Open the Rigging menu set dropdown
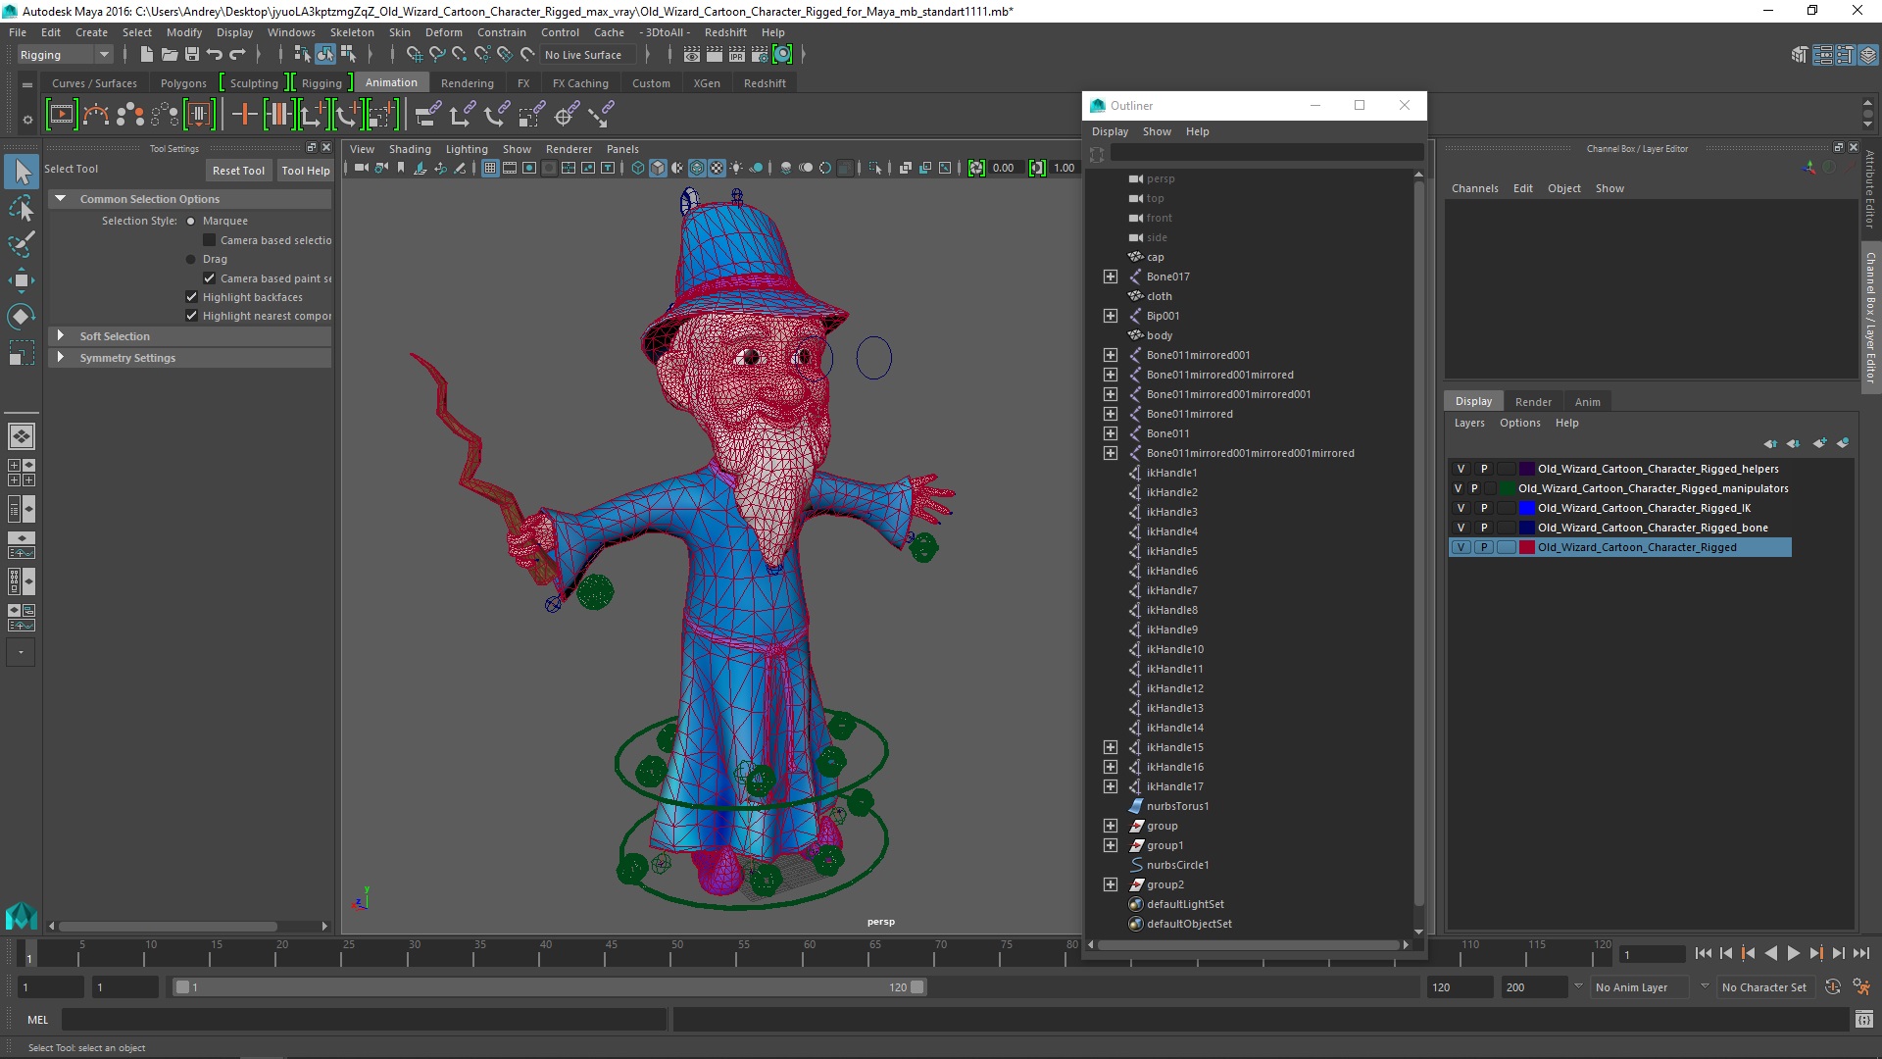 tap(64, 55)
